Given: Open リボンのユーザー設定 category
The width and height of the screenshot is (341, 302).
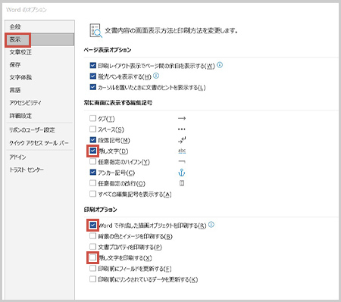Looking at the screenshot, I should coord(39,130).
